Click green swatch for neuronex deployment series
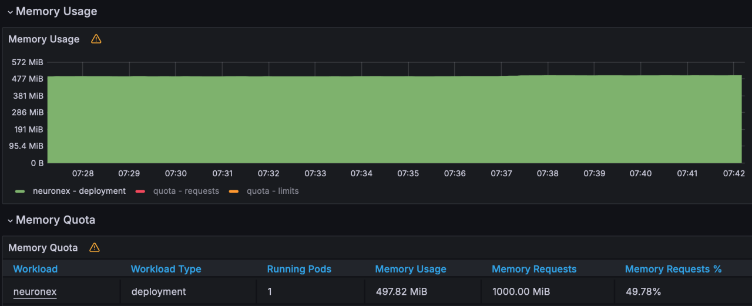Viewport: 752px width, 306px height. 21,191
